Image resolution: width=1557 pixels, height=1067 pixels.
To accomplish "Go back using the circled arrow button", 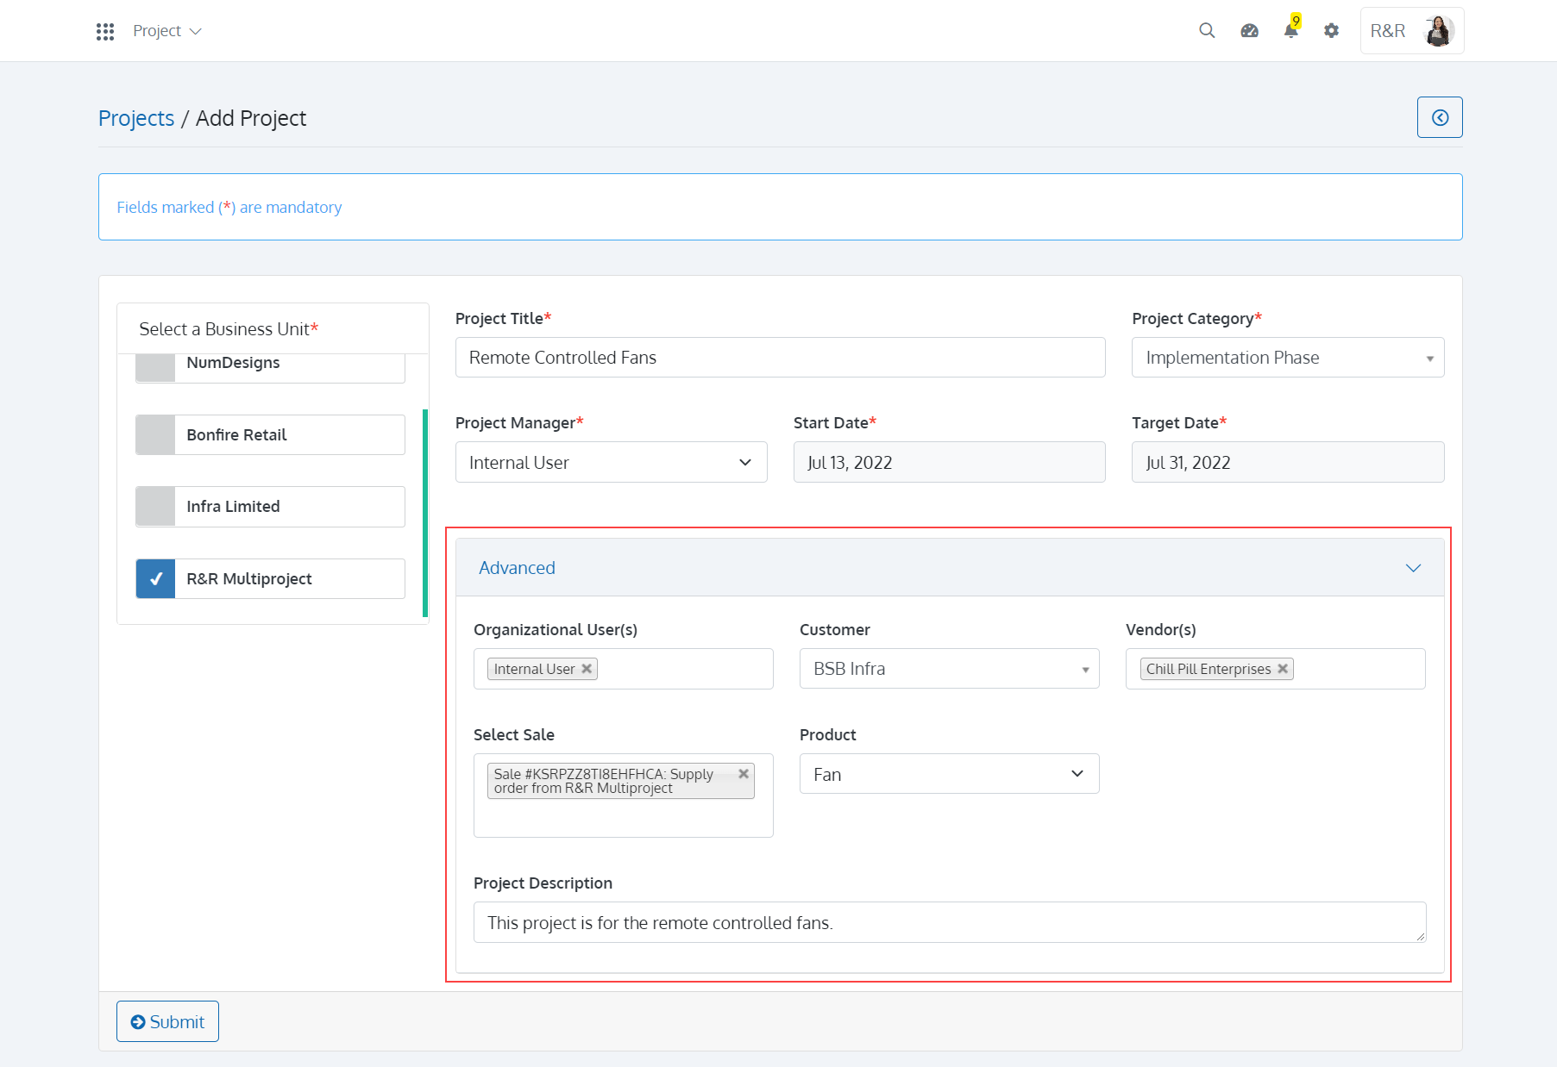I will click(x=1440, y=117).
